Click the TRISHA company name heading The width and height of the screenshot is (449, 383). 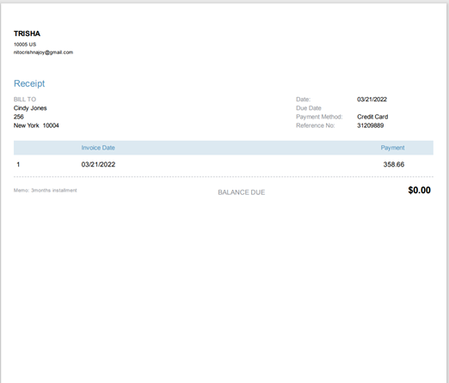27,33
